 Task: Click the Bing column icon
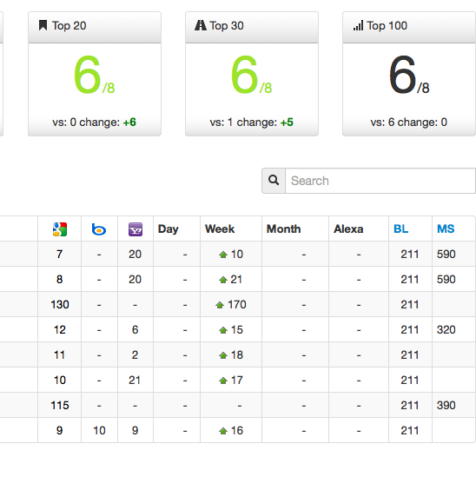(x=99, y=229)
